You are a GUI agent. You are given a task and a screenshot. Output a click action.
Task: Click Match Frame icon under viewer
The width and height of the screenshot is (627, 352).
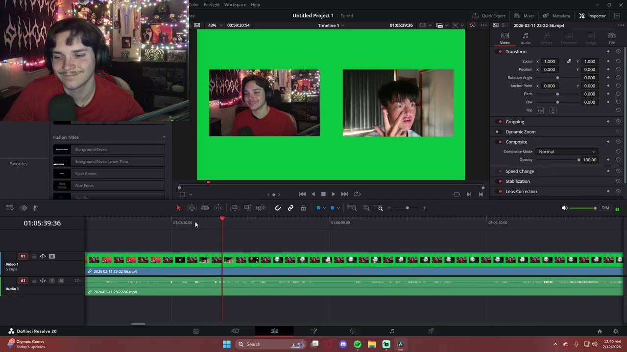[x=457, y=194]
